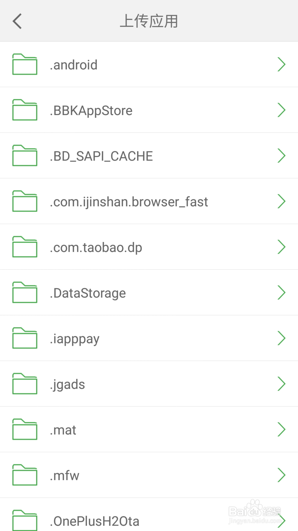Expand .com.ijinshan.browser_fast via its chevron

[281, 201]
